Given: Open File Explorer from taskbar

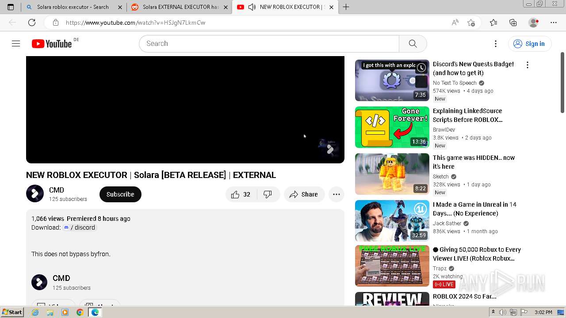Looking at the screenshot, I should click(x=50, y=312).
